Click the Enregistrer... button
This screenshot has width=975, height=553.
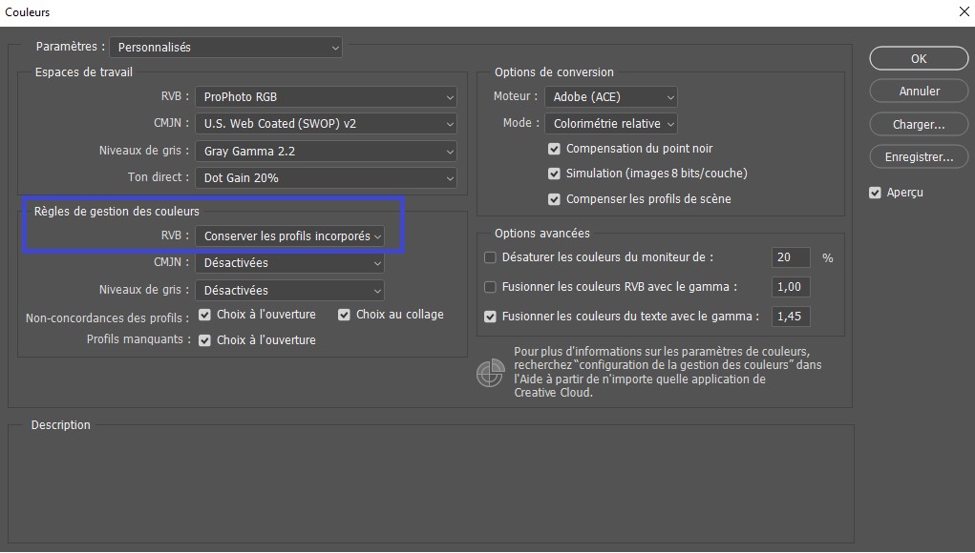point(919,157)
